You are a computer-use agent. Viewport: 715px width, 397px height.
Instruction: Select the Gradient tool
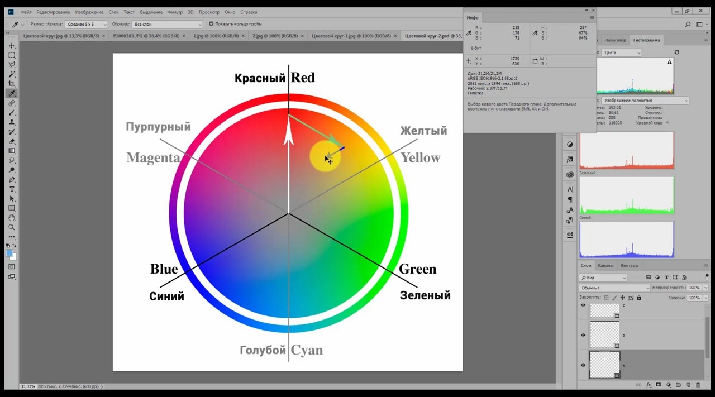tap(12, 151)
